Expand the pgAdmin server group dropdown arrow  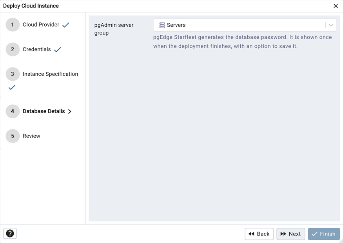(x=331, y=25)
